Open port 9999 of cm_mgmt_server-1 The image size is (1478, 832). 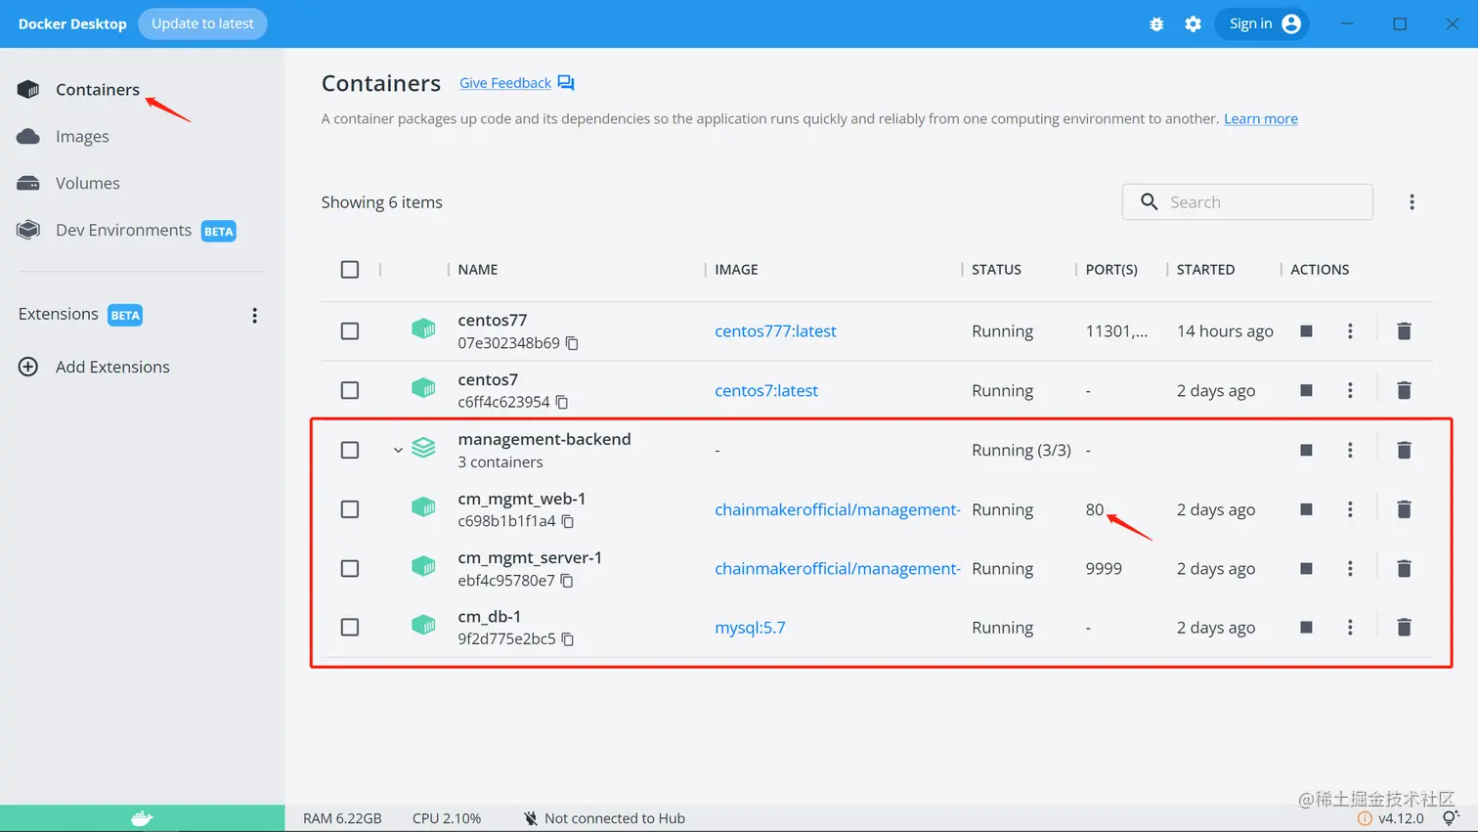1104,569
